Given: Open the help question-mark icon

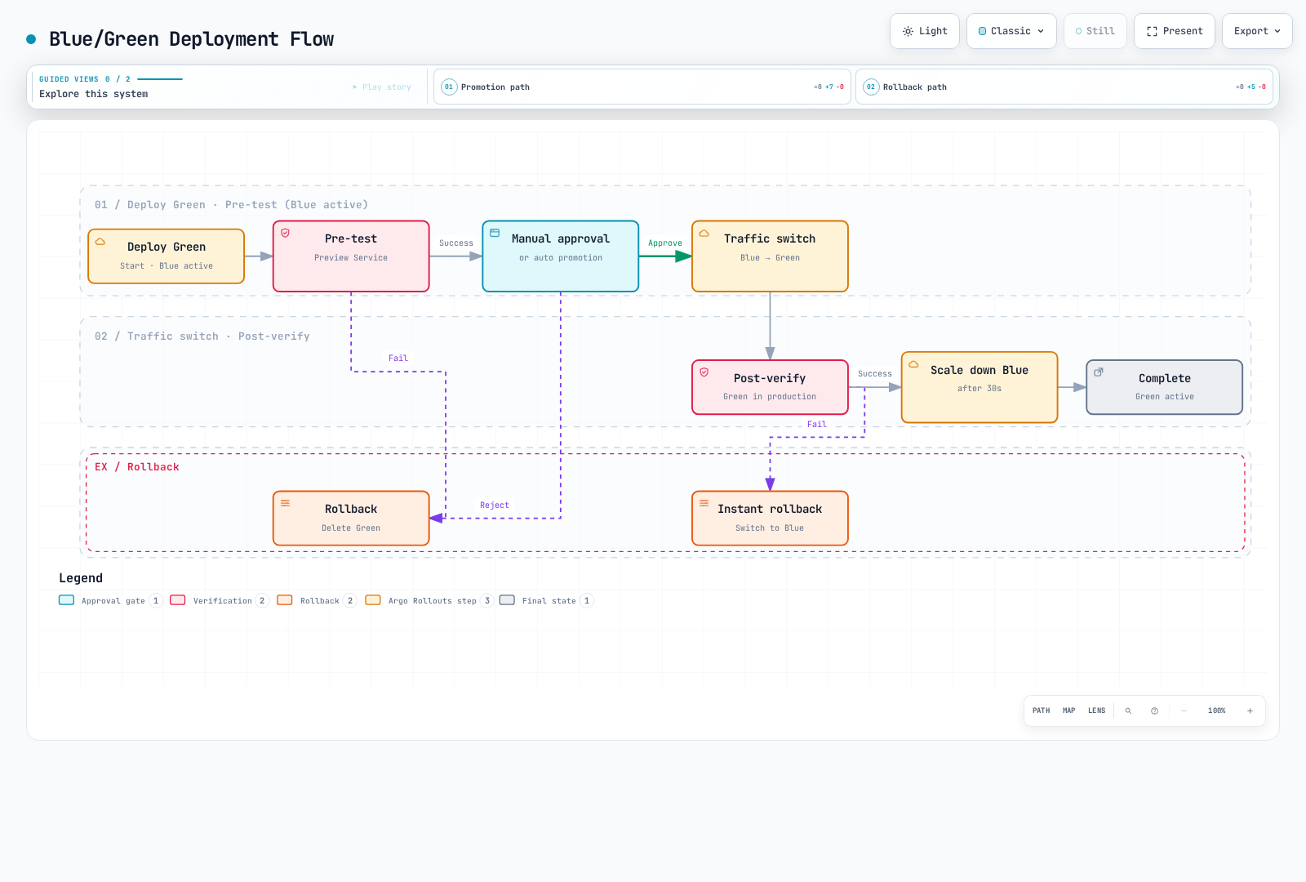Looking at the screenshot, I should click(x=1154, y=710).
